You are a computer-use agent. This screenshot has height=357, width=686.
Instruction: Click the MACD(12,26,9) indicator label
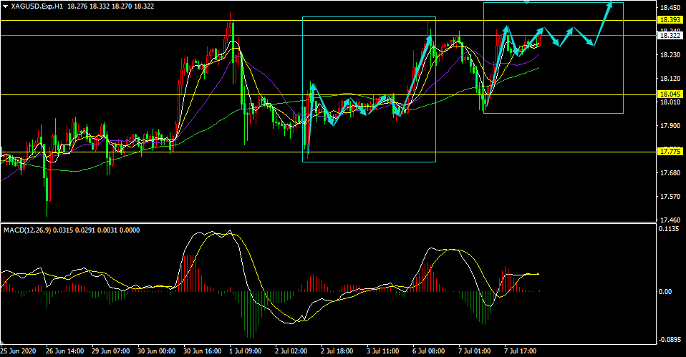[27, 230]
